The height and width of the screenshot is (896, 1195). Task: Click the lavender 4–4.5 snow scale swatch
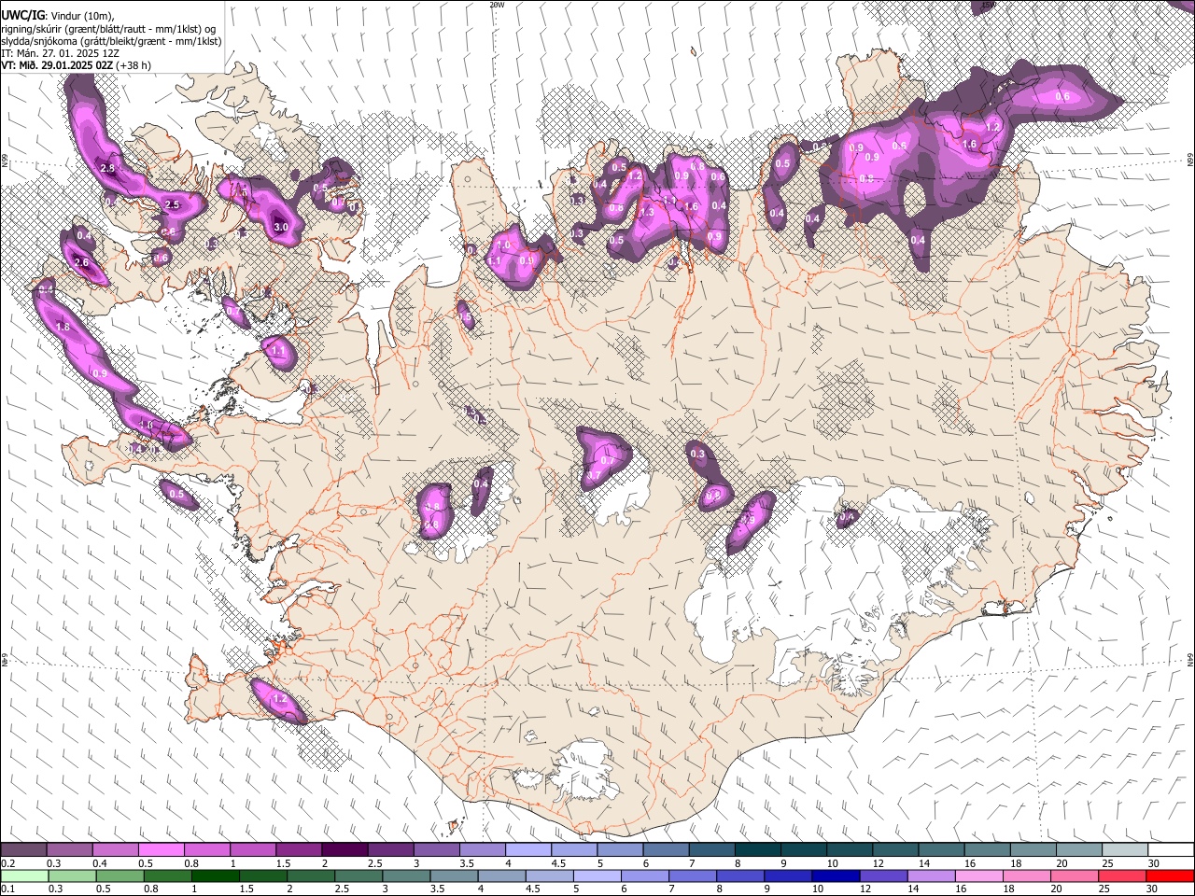[x=528, y=849]
